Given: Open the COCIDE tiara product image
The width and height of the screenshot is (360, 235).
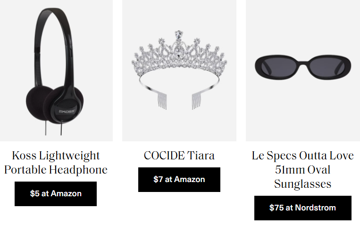Looking at the screenshot, I should point(179,70).
